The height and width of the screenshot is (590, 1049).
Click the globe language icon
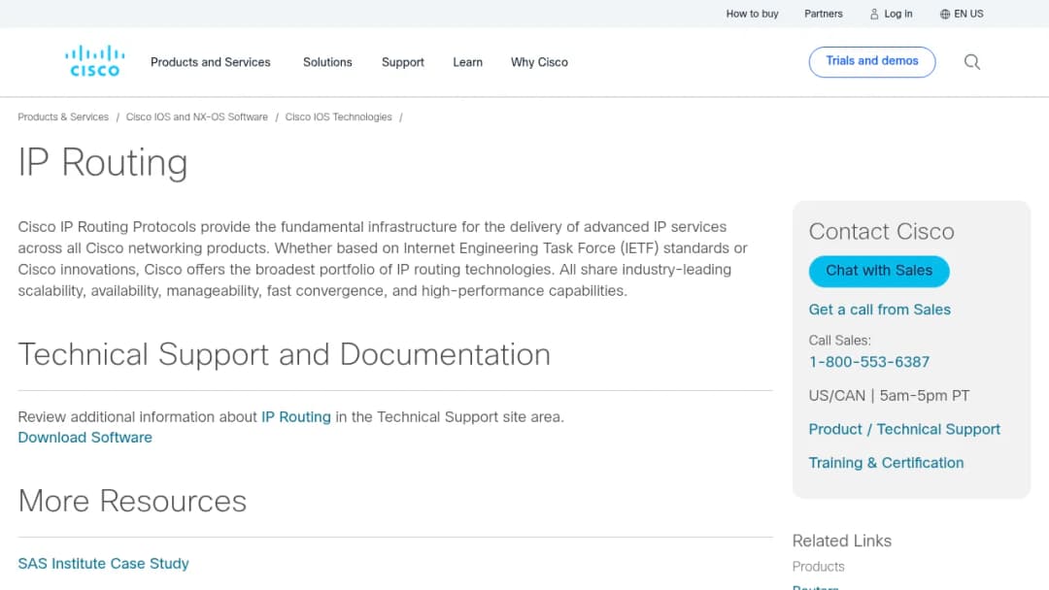click(x=945, y=14)
